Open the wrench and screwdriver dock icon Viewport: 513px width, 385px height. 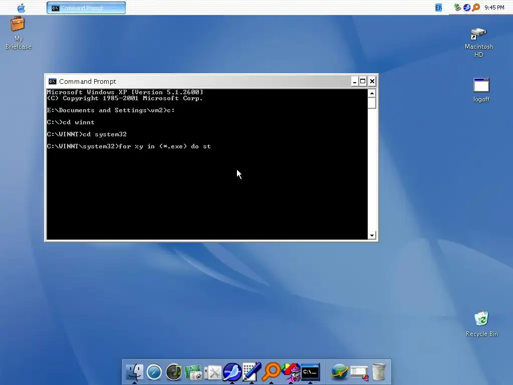(x=213, y=373)
